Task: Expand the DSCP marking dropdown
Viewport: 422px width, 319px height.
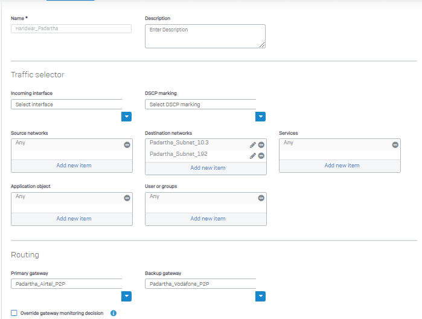Action: tap(261, 117)
